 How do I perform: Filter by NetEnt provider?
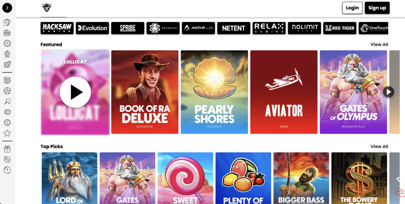[x=234, y=28]
